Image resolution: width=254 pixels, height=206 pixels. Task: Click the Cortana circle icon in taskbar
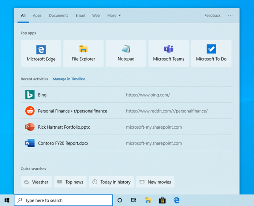(x=120, y=200)
